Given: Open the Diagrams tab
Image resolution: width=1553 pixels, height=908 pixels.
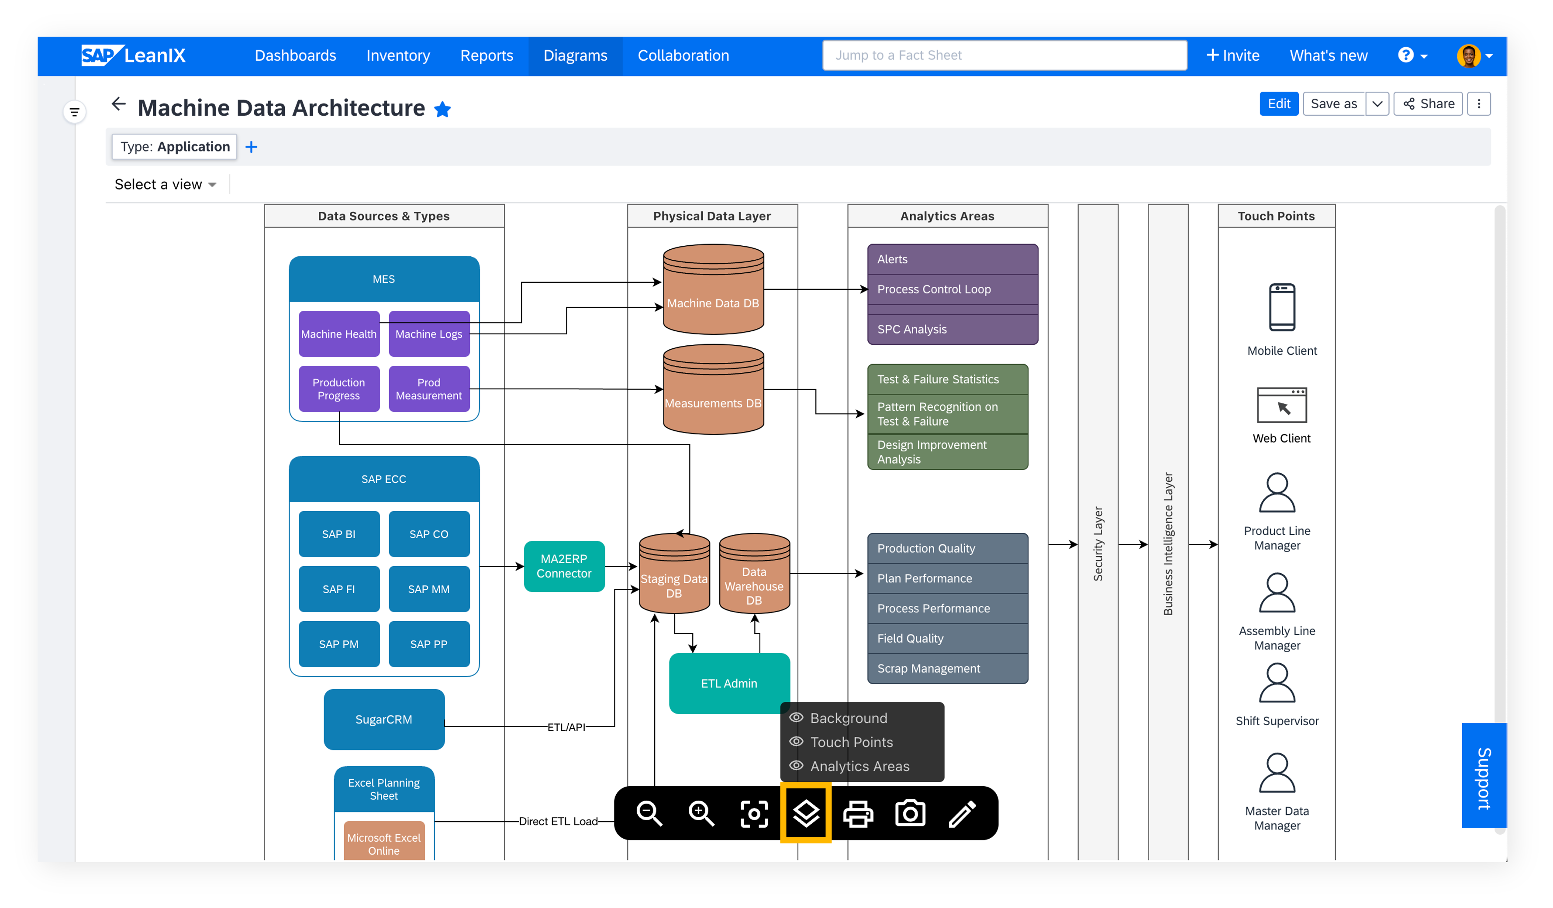Looking at the screenshot, I should coord(575,55).
